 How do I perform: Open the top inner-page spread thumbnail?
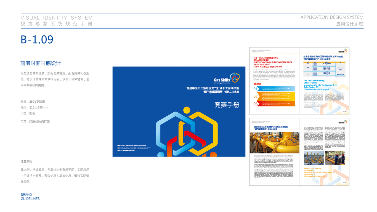click(299, 81)
